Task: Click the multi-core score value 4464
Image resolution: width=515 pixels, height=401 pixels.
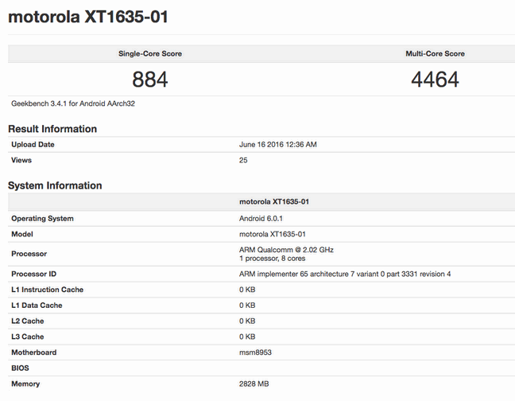Action: 435,80
